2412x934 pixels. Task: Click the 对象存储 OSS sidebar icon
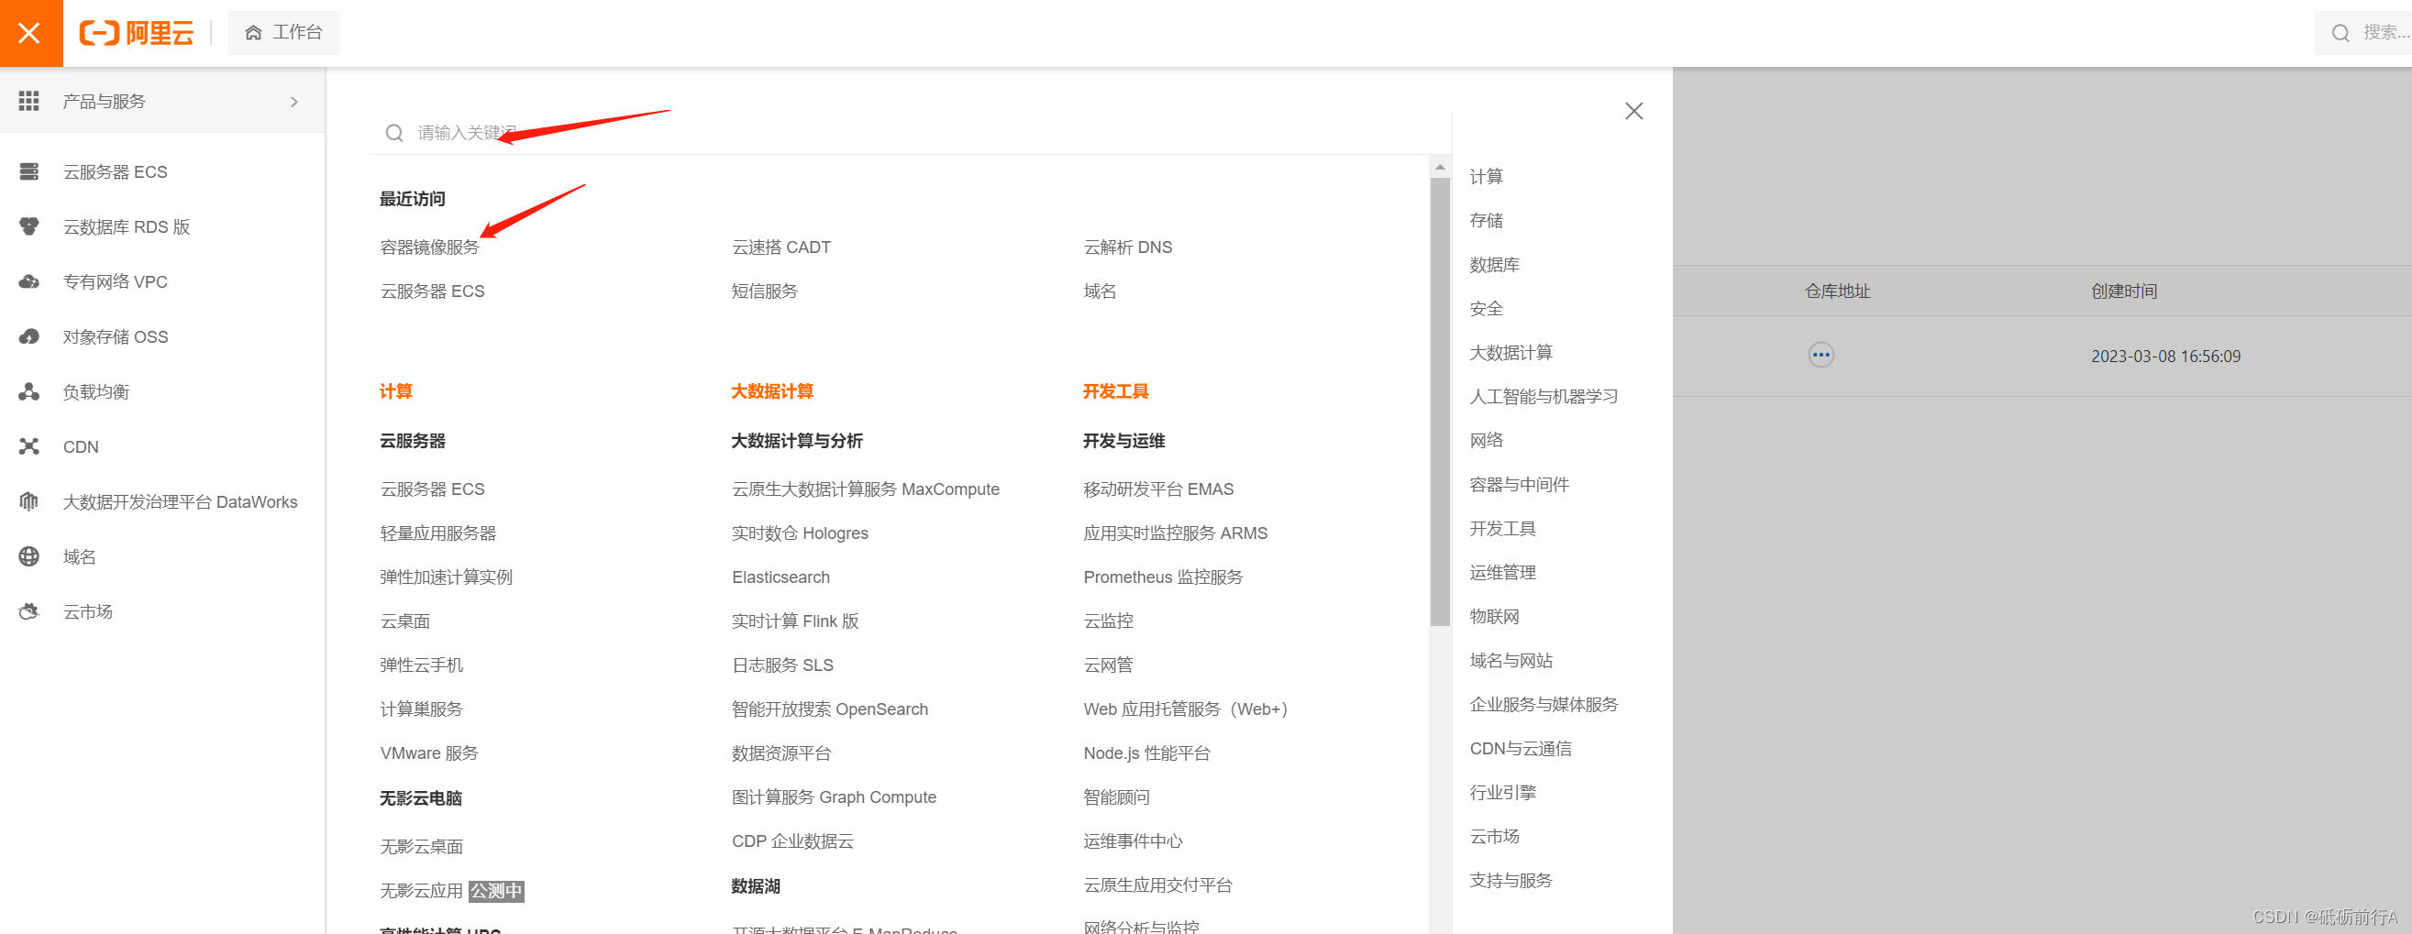point(29,337)
